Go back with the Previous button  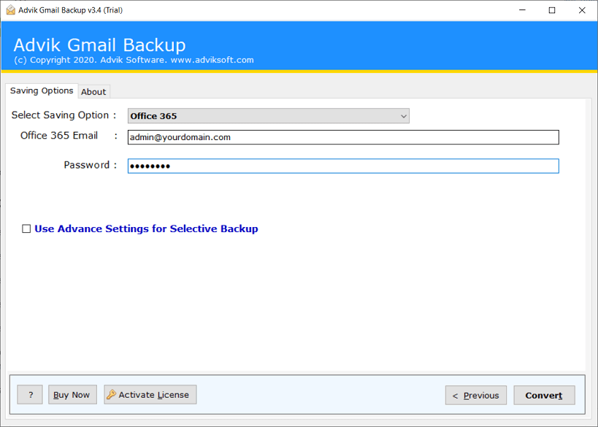tap(476, 396)
